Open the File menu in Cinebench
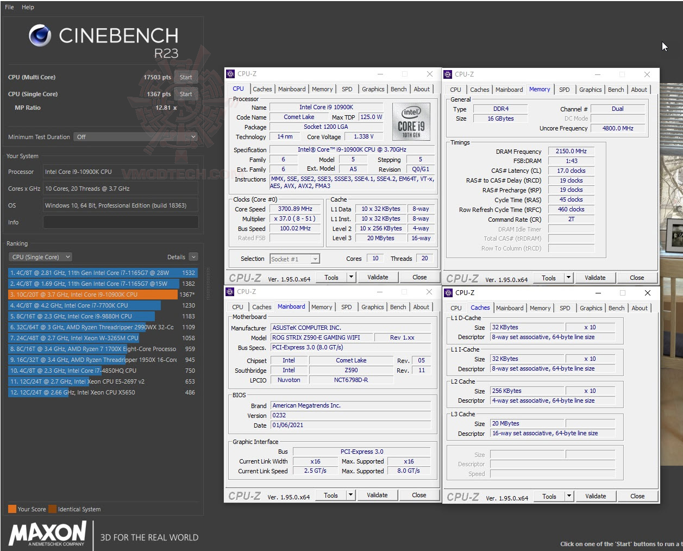 [9, 7]
